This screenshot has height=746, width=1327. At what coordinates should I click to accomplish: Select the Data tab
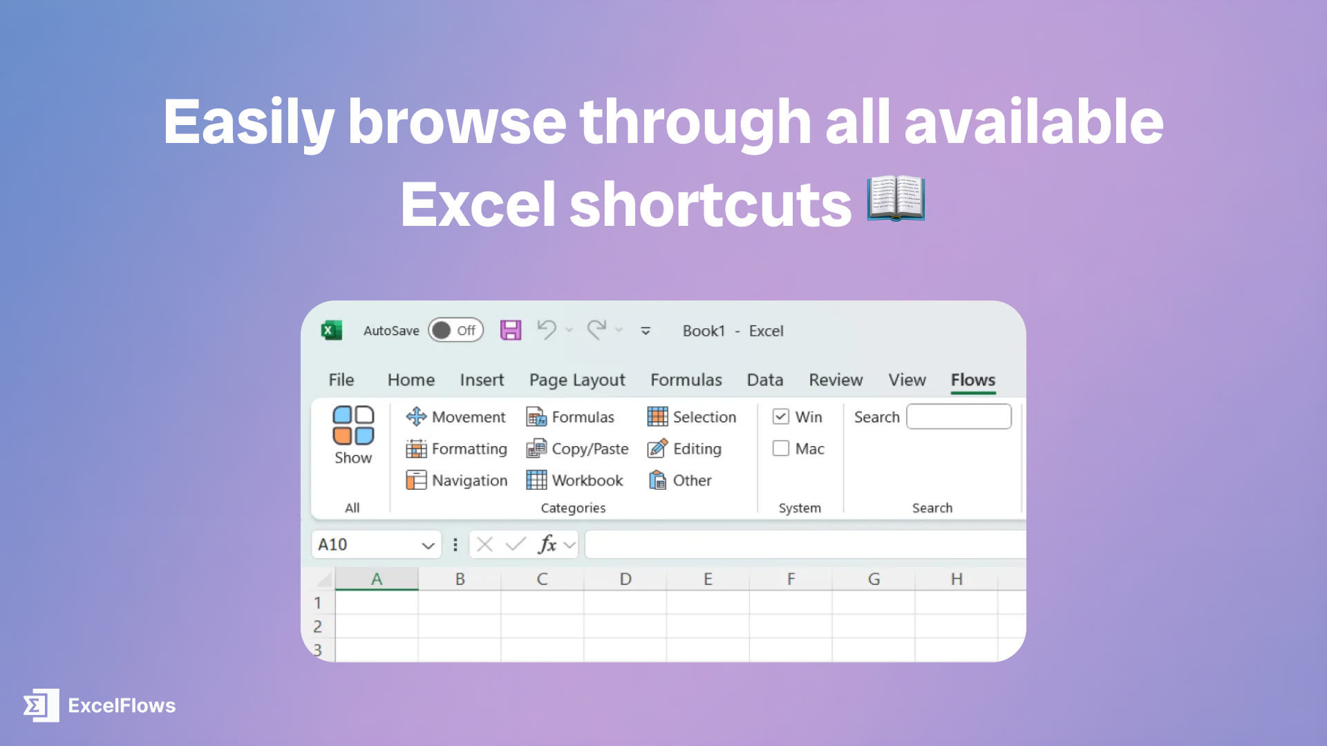coord(765,380)
